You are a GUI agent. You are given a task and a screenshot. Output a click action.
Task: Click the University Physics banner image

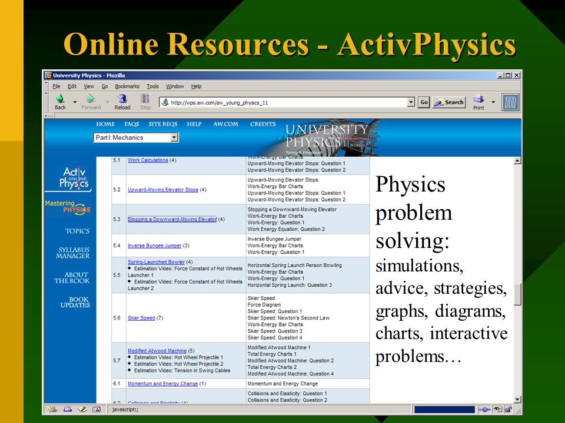(321, 138)
